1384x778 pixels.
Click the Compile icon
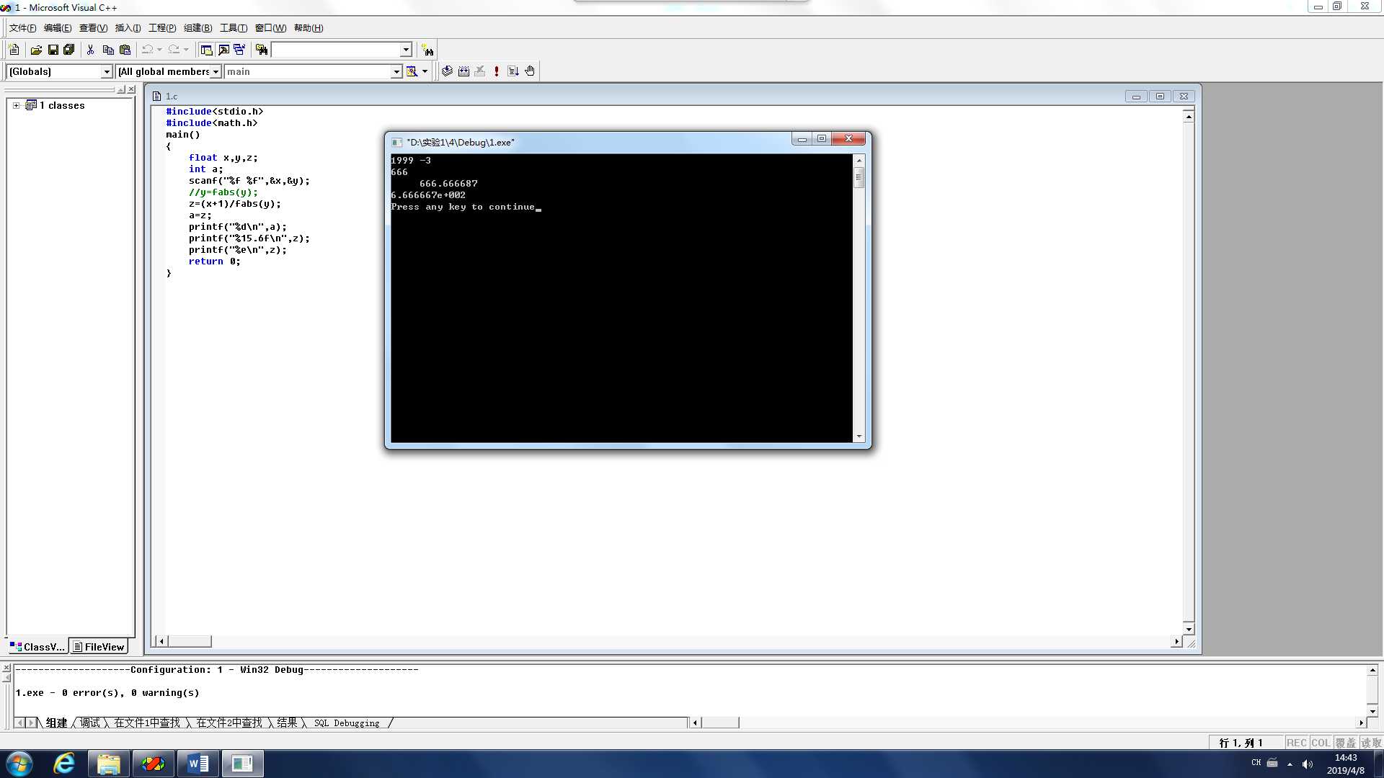point(447,71)
